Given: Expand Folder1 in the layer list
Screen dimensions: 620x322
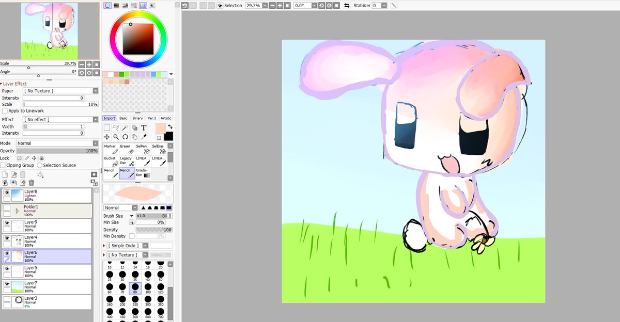Looking at the screenshot, I should pos(17,211).
